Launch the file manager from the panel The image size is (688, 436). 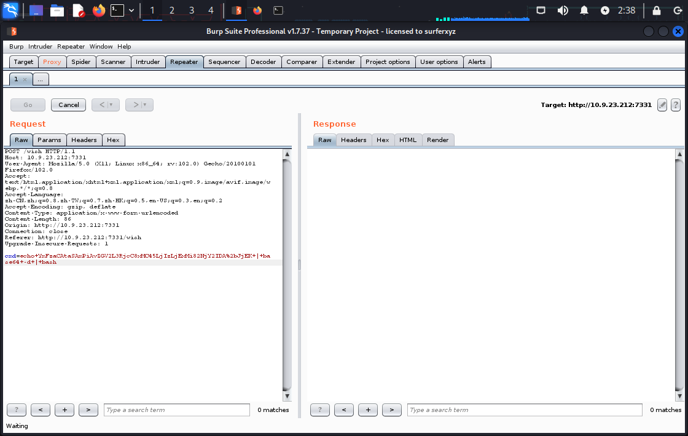(57, 10)
